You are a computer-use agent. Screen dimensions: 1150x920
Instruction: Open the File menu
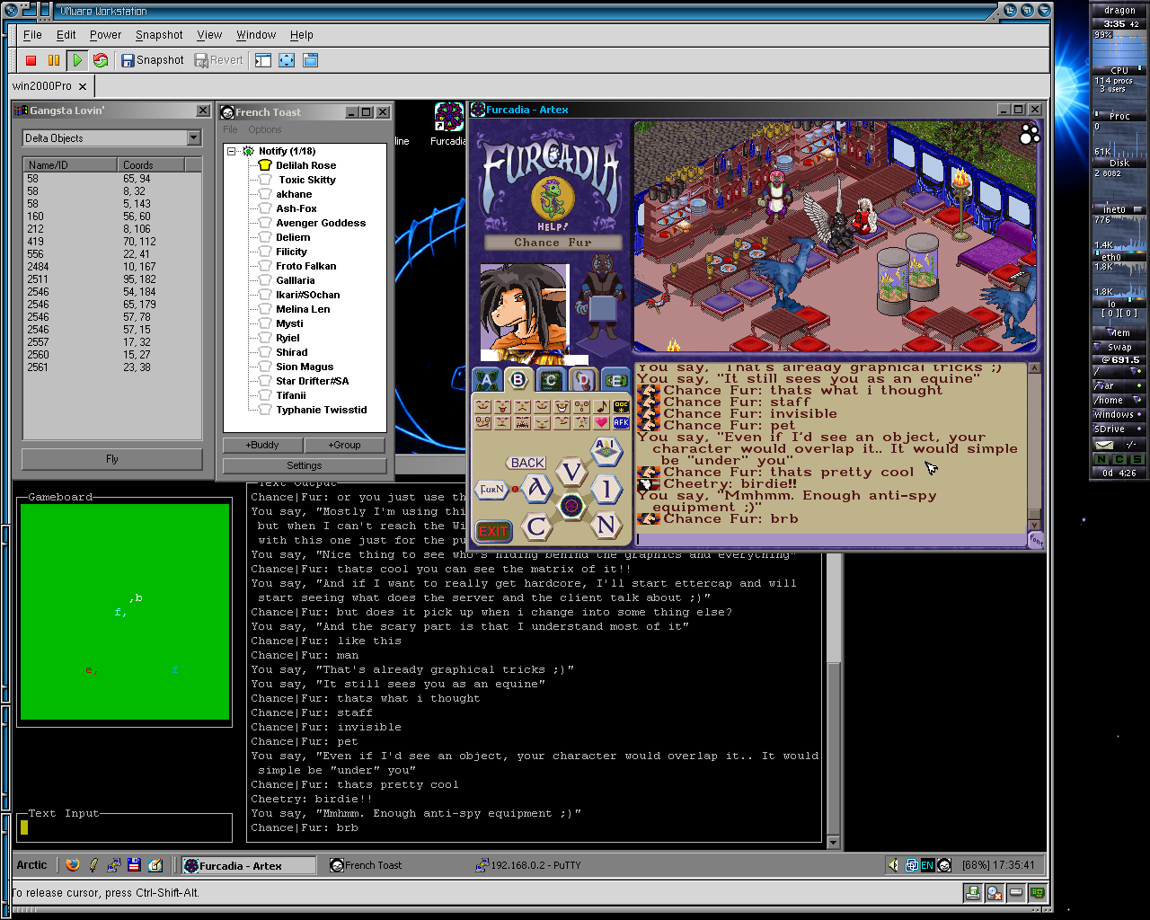pyautogui.click(x=32, y=35)
